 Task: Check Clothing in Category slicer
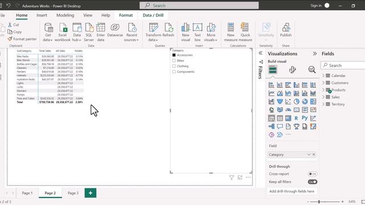coord(174,66)
